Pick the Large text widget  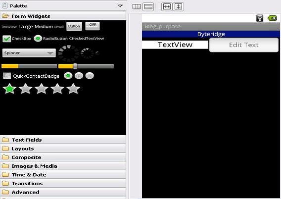[26, 27]
